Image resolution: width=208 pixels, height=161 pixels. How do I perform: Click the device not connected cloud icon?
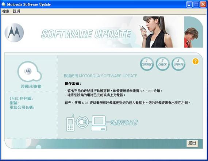30,72
